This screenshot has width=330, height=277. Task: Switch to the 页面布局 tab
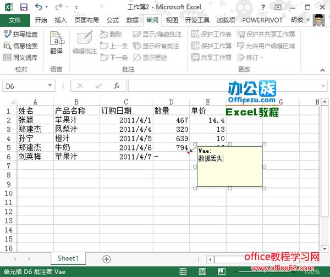[87, 20]
